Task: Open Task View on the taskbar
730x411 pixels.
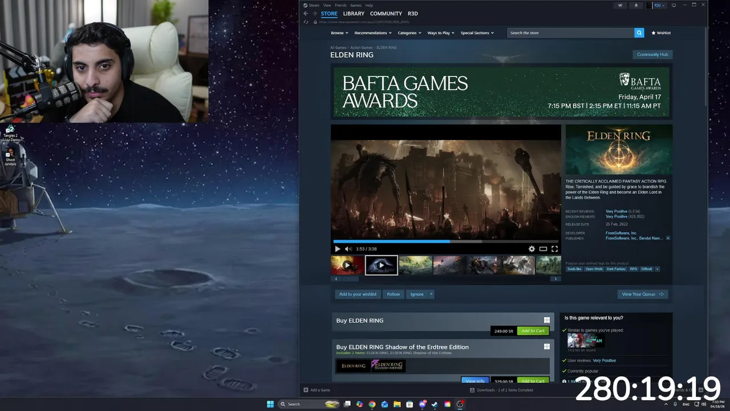Action: [x=347, y=404]
